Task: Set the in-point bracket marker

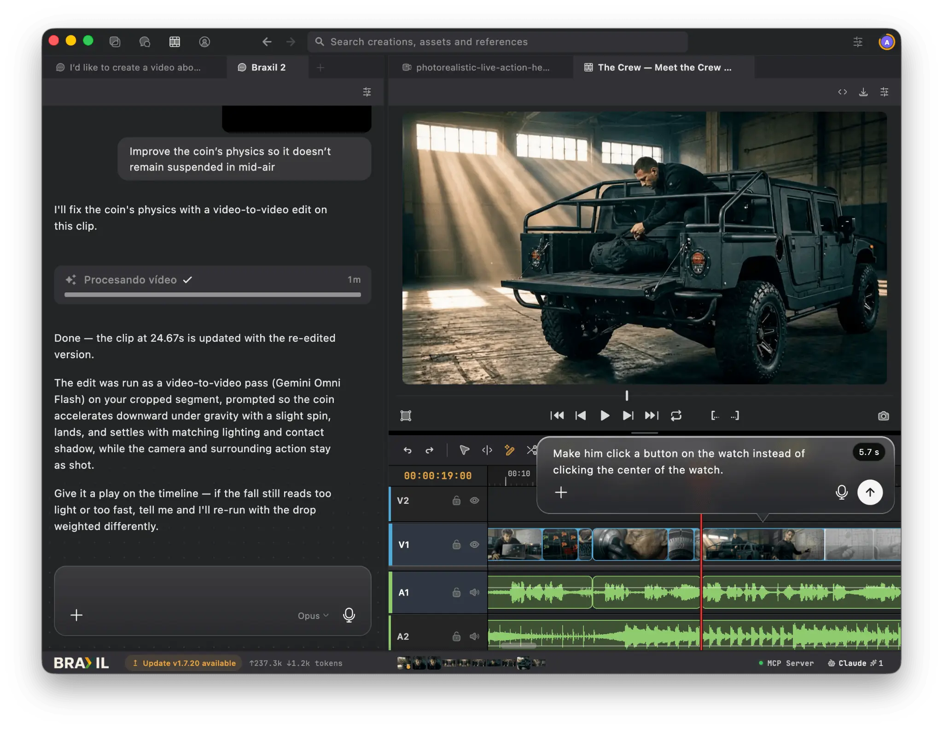Action: 715,416
